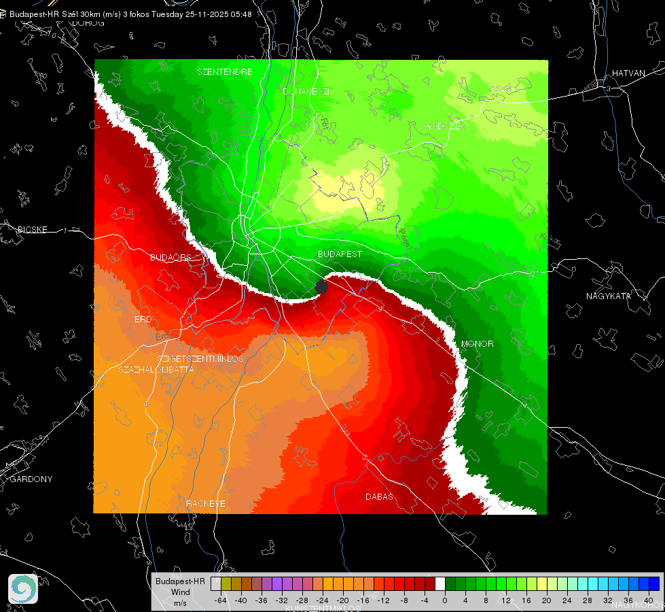
Task: Click the positive 28 legend value
Action: (x=588, y=600)
